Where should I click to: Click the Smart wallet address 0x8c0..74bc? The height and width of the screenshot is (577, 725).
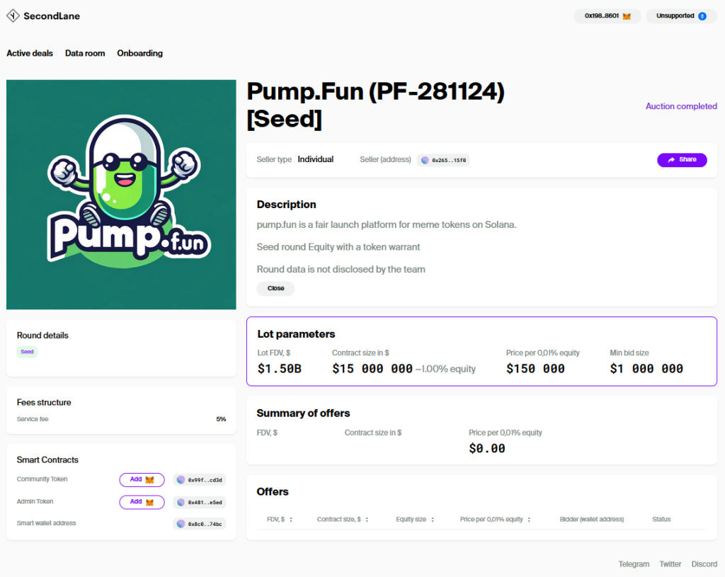click(x=200, y=524)
